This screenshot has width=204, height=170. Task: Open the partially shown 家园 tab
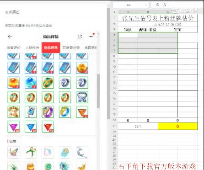tap(91, 48)
